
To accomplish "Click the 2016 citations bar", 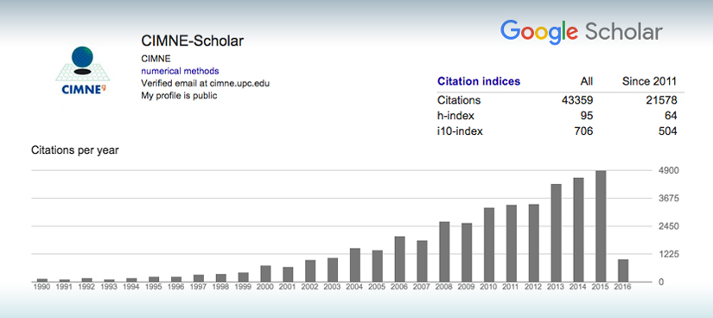I will click(x=623, y=270).
